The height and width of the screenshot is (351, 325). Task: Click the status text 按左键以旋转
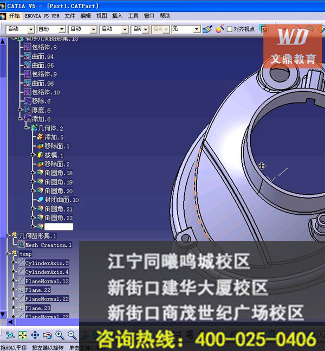pos(48,348)
